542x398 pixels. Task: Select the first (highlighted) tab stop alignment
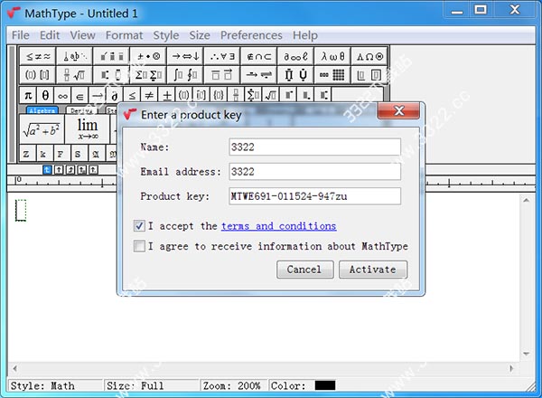click(47, 169)
